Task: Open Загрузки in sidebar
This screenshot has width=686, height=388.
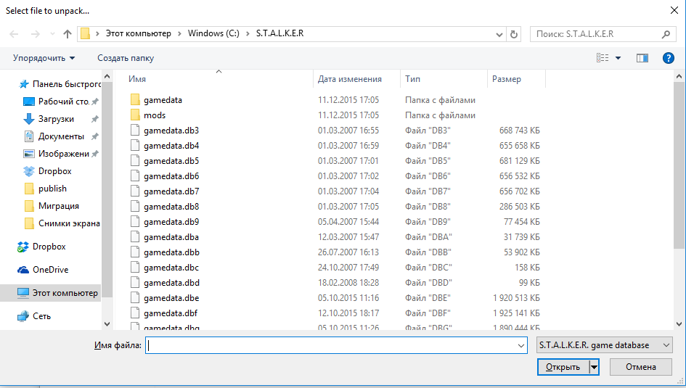Action: tap(60, 119)
